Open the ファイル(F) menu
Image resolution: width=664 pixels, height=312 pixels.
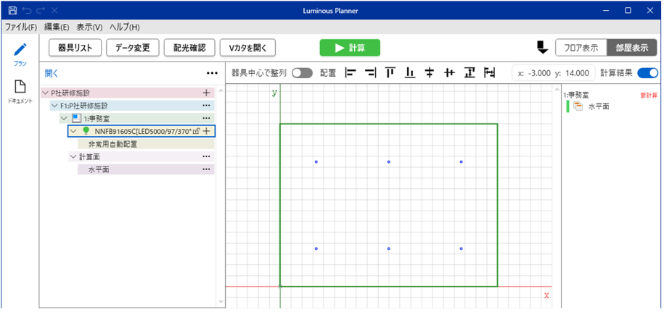coord(20,28)
